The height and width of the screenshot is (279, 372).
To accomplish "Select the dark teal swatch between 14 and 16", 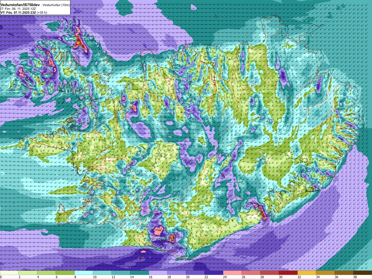I will coord(139,273).
